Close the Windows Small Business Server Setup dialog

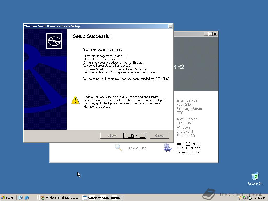(x=170, y=26)
